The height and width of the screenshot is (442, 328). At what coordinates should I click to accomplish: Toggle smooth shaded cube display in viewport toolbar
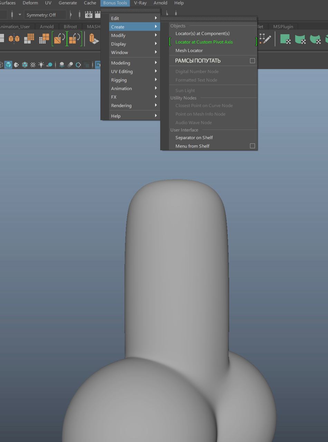[x=8, y=65]
